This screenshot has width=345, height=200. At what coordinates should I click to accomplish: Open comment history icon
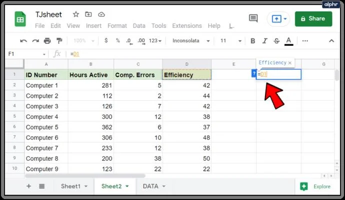click(x=253, y=18)
